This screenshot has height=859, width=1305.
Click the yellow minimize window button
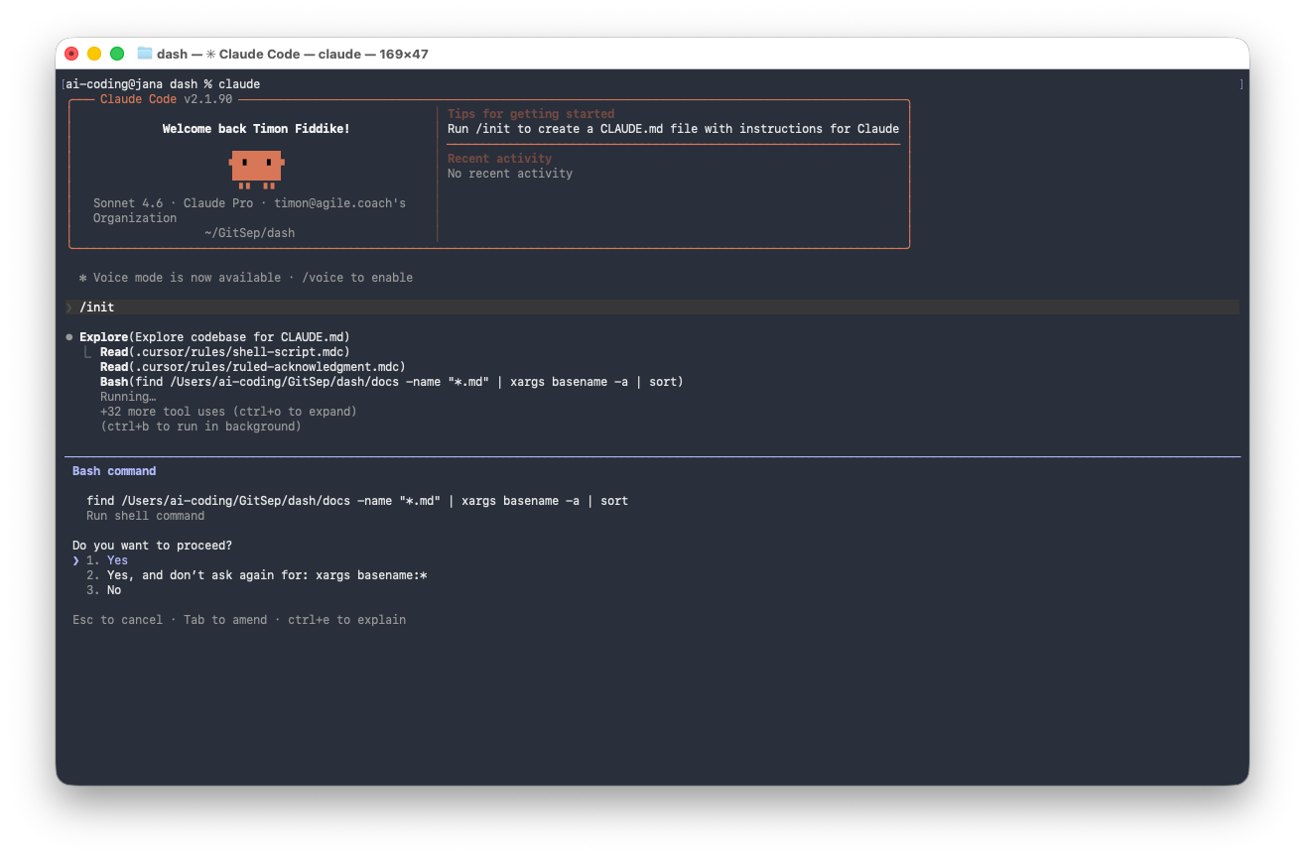[94, 54]
